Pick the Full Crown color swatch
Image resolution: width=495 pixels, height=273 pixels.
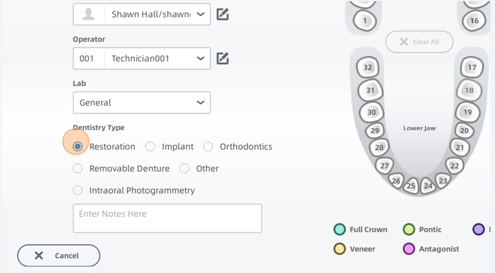pos(340,230)
